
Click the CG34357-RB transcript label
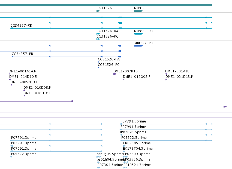point(21,26)
